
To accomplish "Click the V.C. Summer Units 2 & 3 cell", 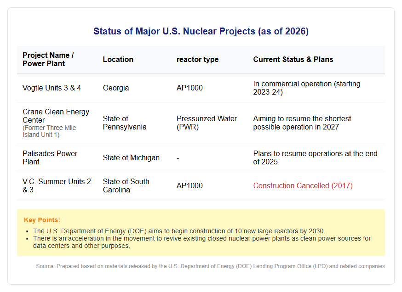I will tap(57, 185).
